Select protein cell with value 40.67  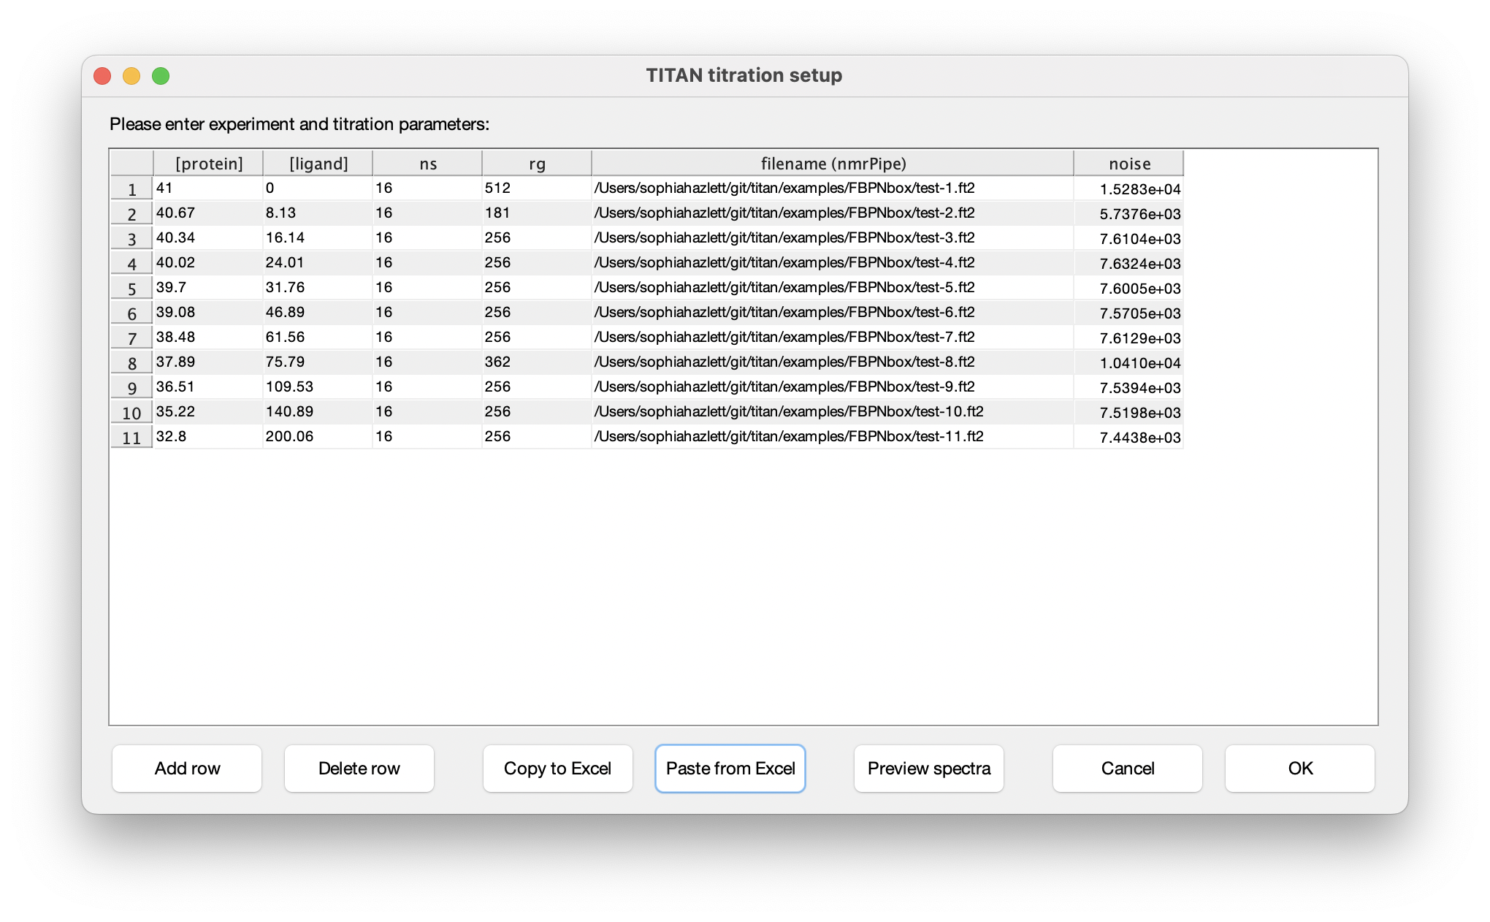point(208,213)
